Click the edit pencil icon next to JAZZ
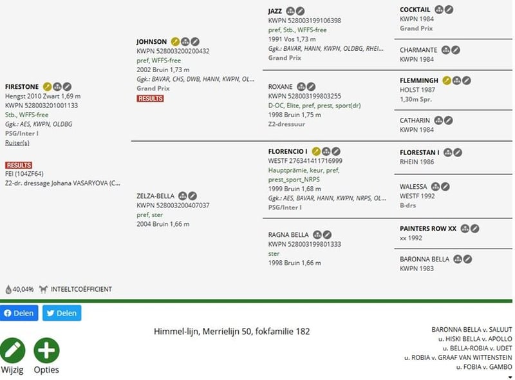Screen dimensions: 515x380 pyautogui.click(x=300, y=12)
